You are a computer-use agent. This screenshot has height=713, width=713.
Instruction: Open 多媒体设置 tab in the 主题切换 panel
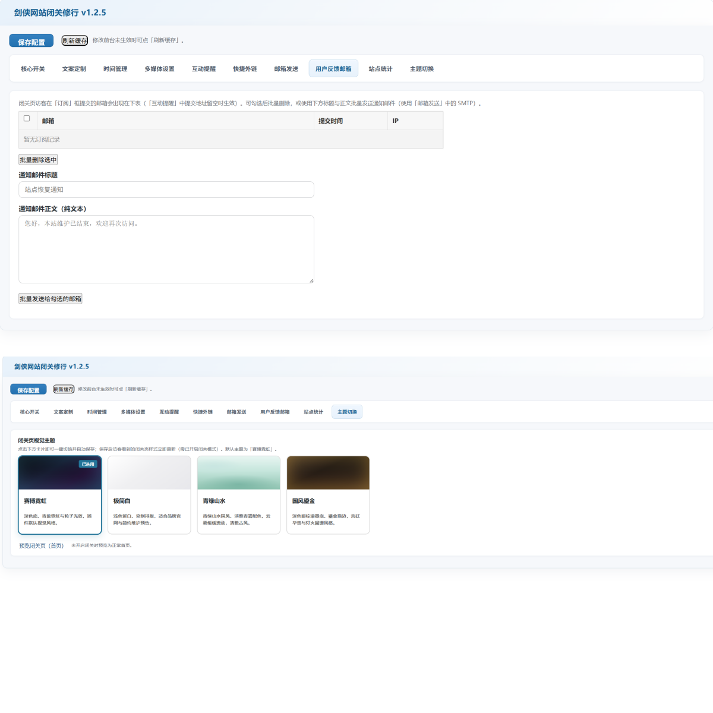click(x=133, y=412)
